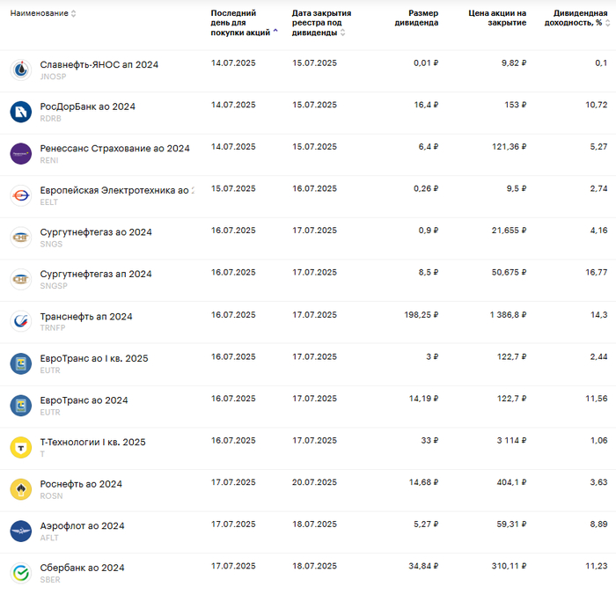Image resolution: width=616 pixels, height=594 pixels.
Task: Click the green Сбербанк logo
Action: (20, 573)
